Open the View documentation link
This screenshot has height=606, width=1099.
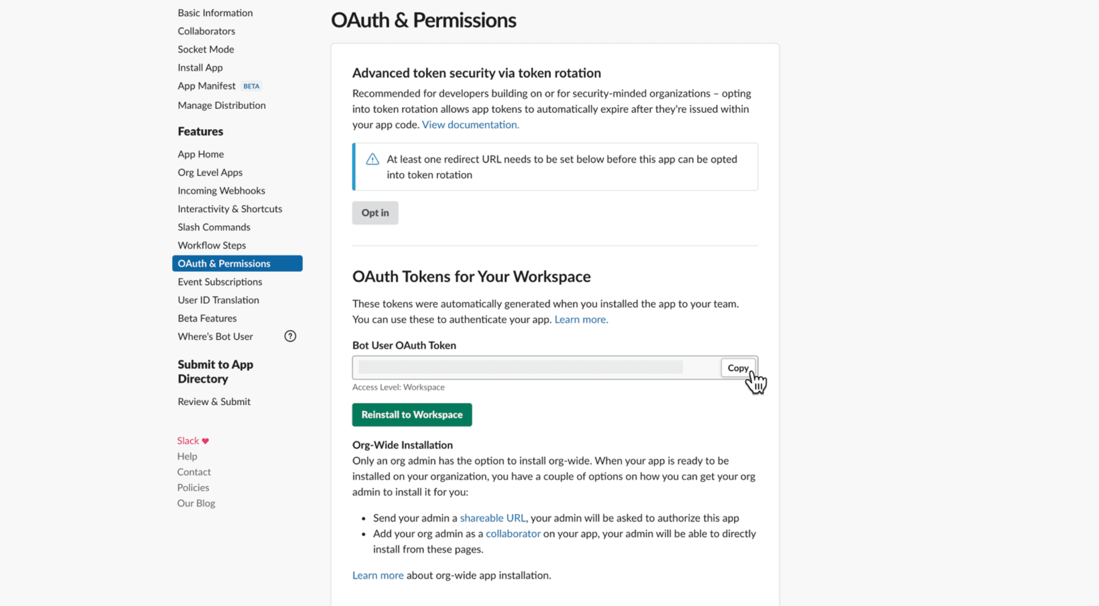(470, 124)
